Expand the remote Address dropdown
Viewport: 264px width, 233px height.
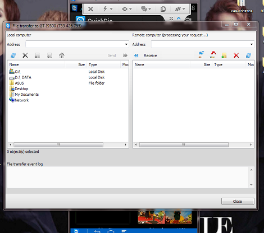coord(252,44)
